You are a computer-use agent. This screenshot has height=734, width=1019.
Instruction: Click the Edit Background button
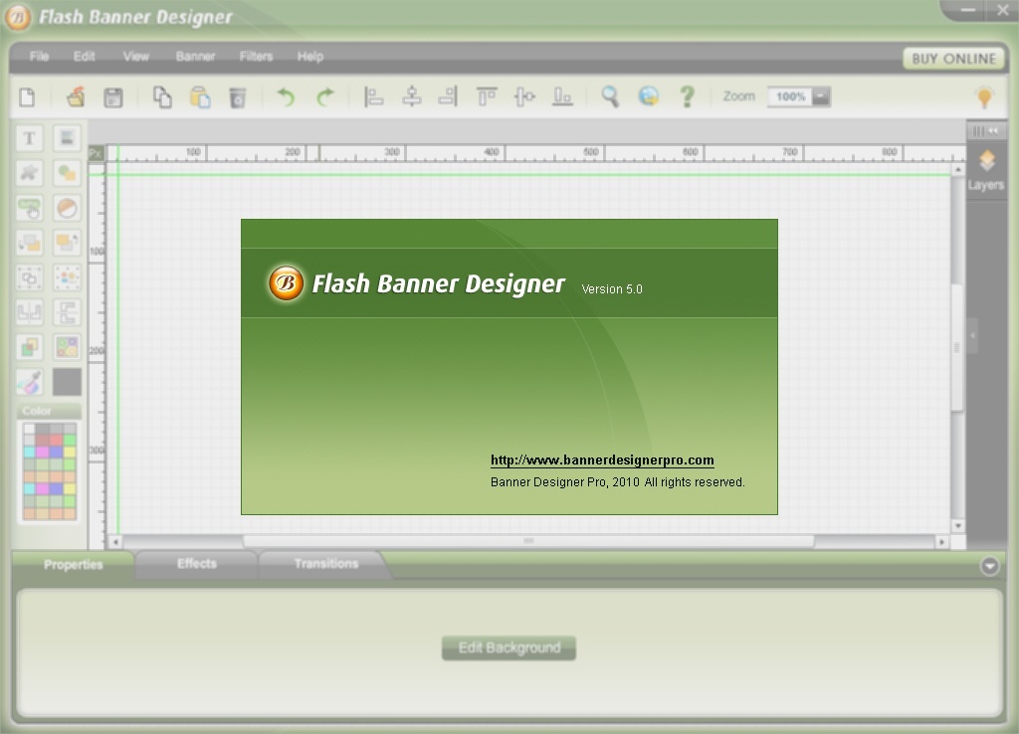[509, 647]
